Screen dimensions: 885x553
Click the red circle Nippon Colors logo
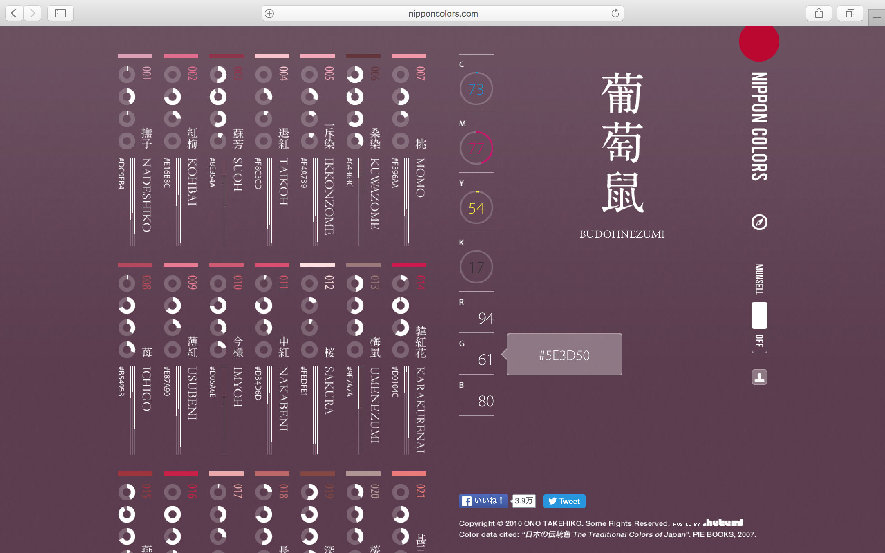[758, 42]
